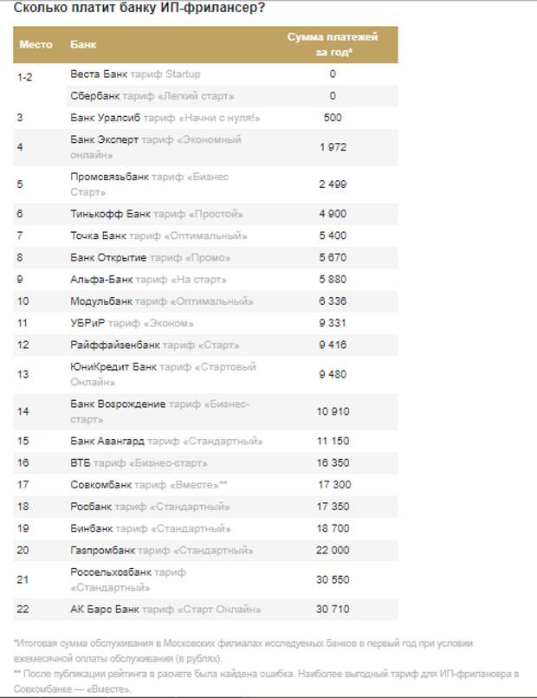Screen dimensions: 537x698
Task: Click Совкомбанк «Вместе» tariff entry
Action: 149,486
